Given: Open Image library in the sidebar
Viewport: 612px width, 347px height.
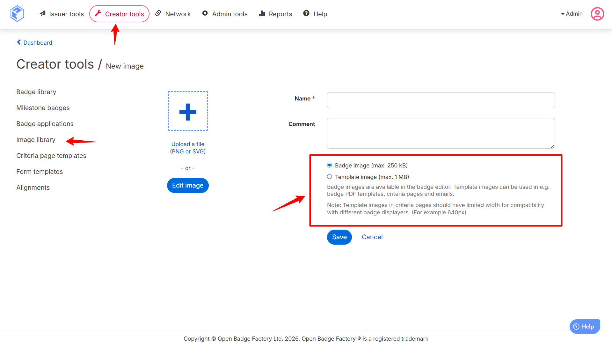Looking at the screenshot, I should click(x=36, y=140).
